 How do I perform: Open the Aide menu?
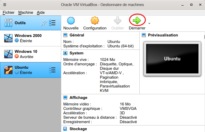coord(41,12)
